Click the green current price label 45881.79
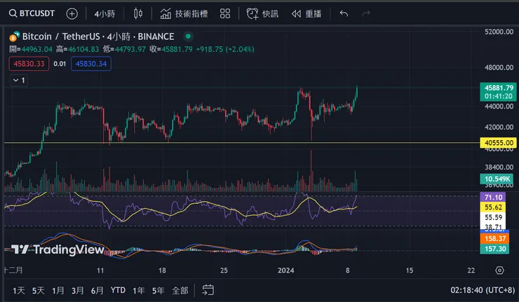519x302 pixels. tap(498, 92)
